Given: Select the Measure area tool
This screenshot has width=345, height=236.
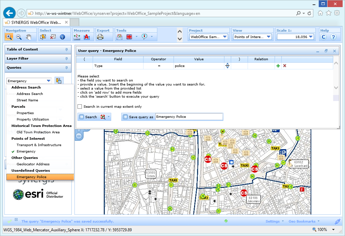Looking at the screenshot, I should pyautogui.click(x=87, y=37).
